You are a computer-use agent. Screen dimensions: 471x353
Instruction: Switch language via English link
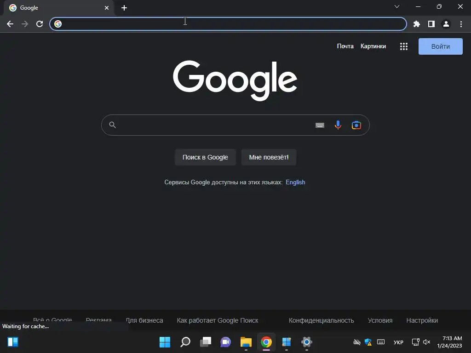coord(295,182)
